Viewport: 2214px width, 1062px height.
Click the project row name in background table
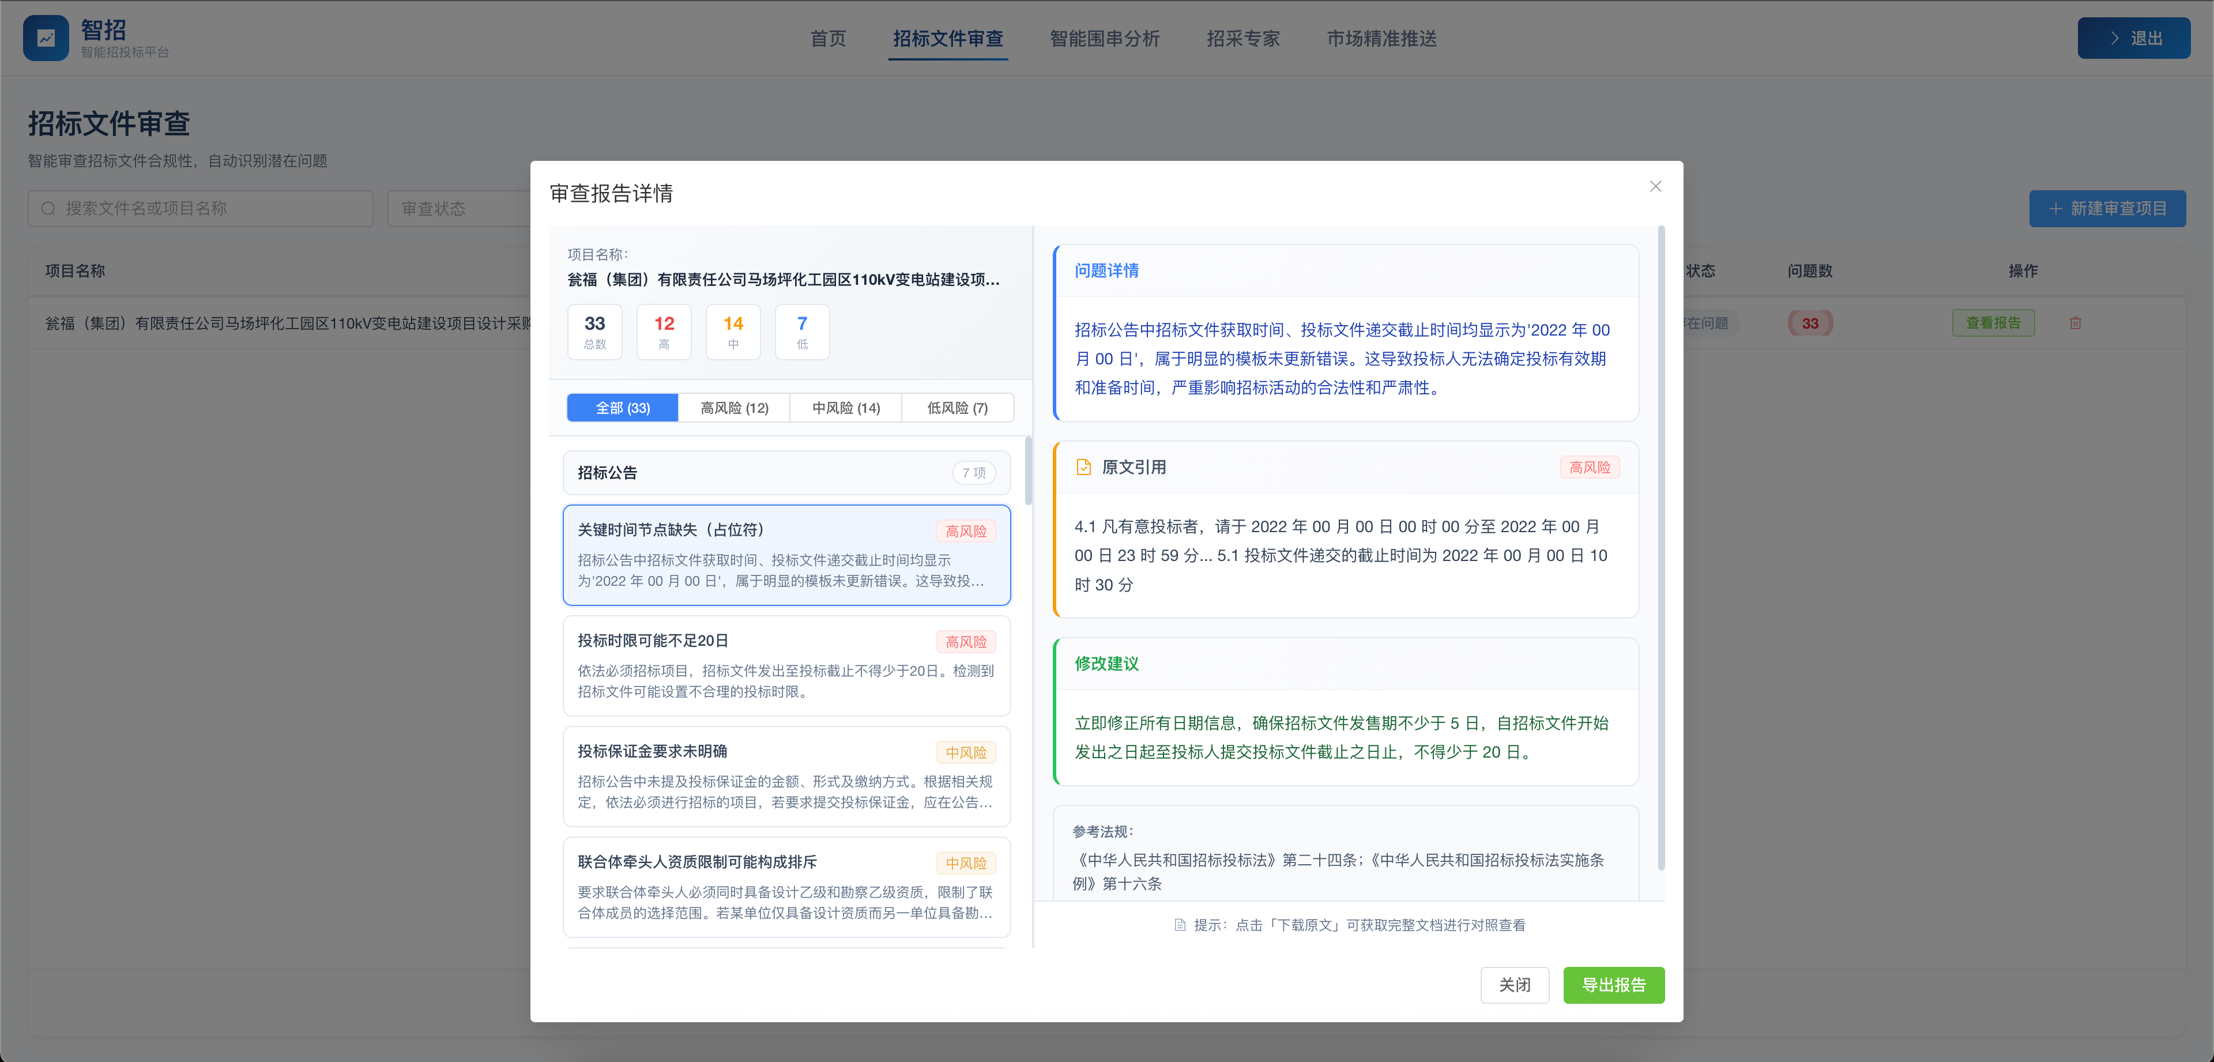[x=288, y=323]
